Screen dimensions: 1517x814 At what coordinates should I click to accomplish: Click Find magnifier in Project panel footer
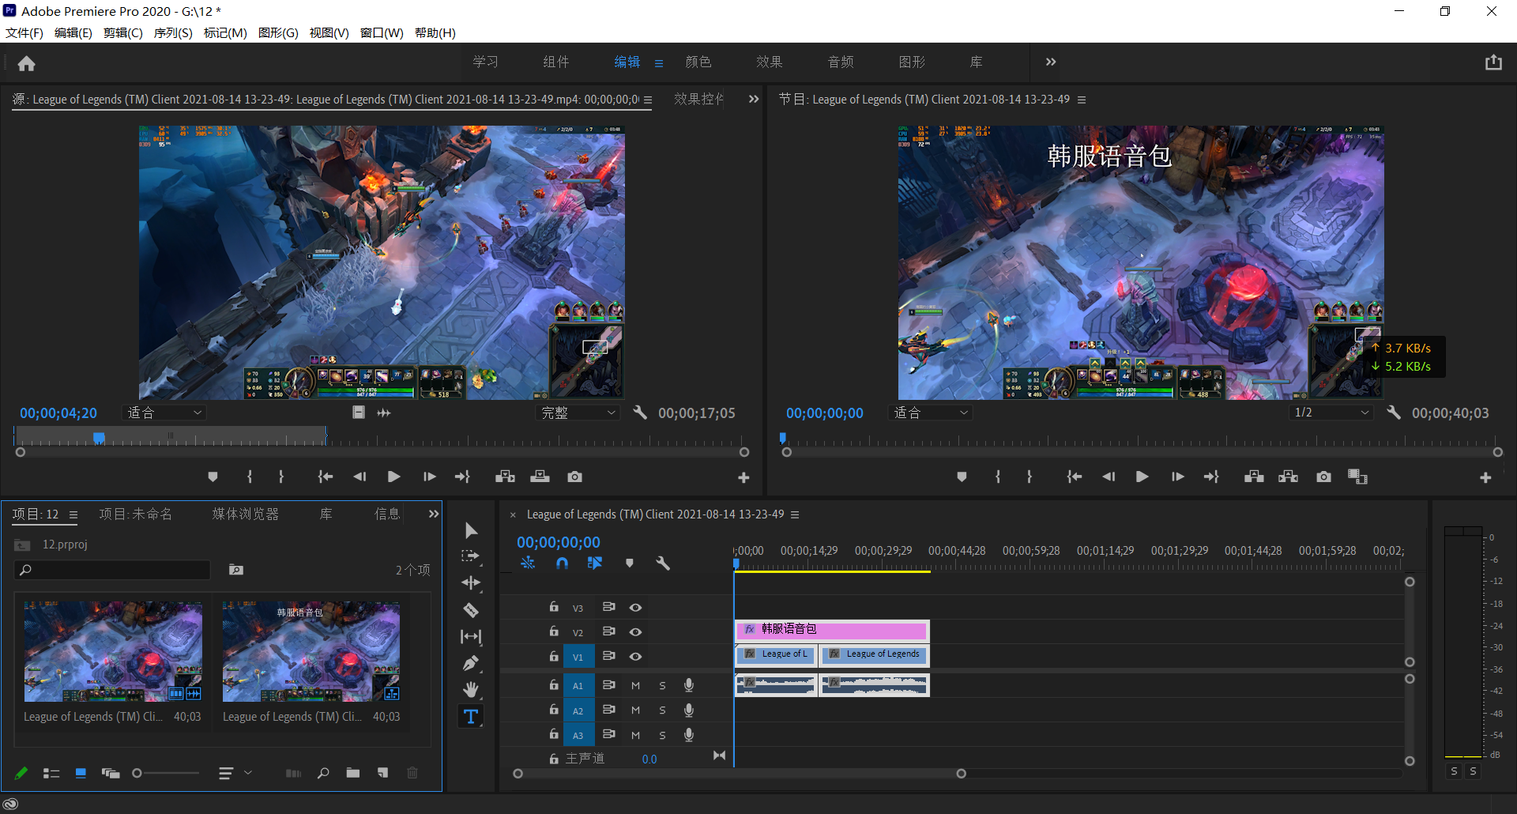click(x=323, y=773)
